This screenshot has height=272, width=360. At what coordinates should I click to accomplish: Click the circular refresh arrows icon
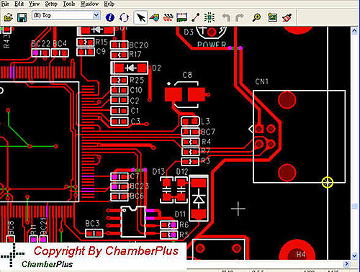tap(124, 17)
